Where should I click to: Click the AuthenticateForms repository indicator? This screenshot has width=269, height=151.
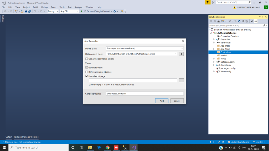pyautogui.click(x=238, y=142)
